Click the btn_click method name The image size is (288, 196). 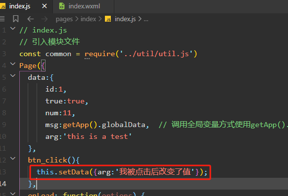point(48,160)
